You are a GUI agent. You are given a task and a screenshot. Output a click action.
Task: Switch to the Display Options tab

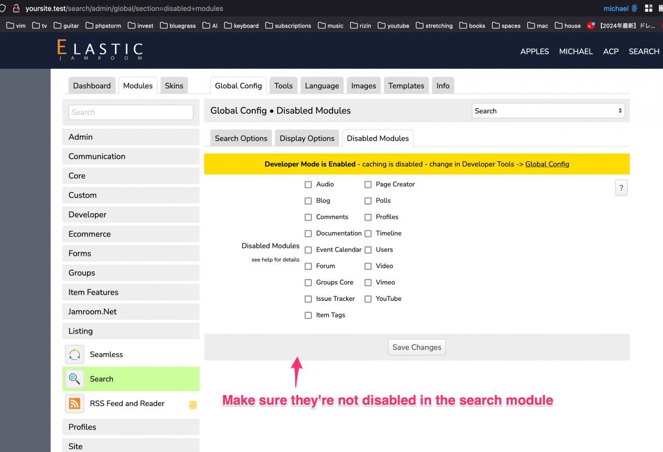click(307, 138)
